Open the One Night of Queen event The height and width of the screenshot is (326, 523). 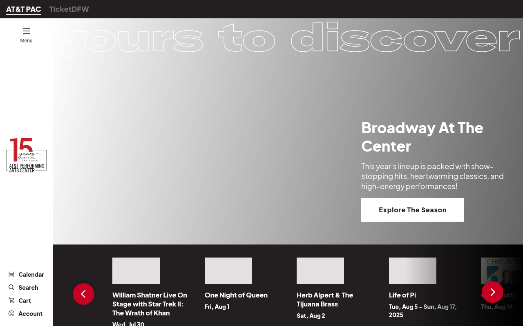coord(236,295)
